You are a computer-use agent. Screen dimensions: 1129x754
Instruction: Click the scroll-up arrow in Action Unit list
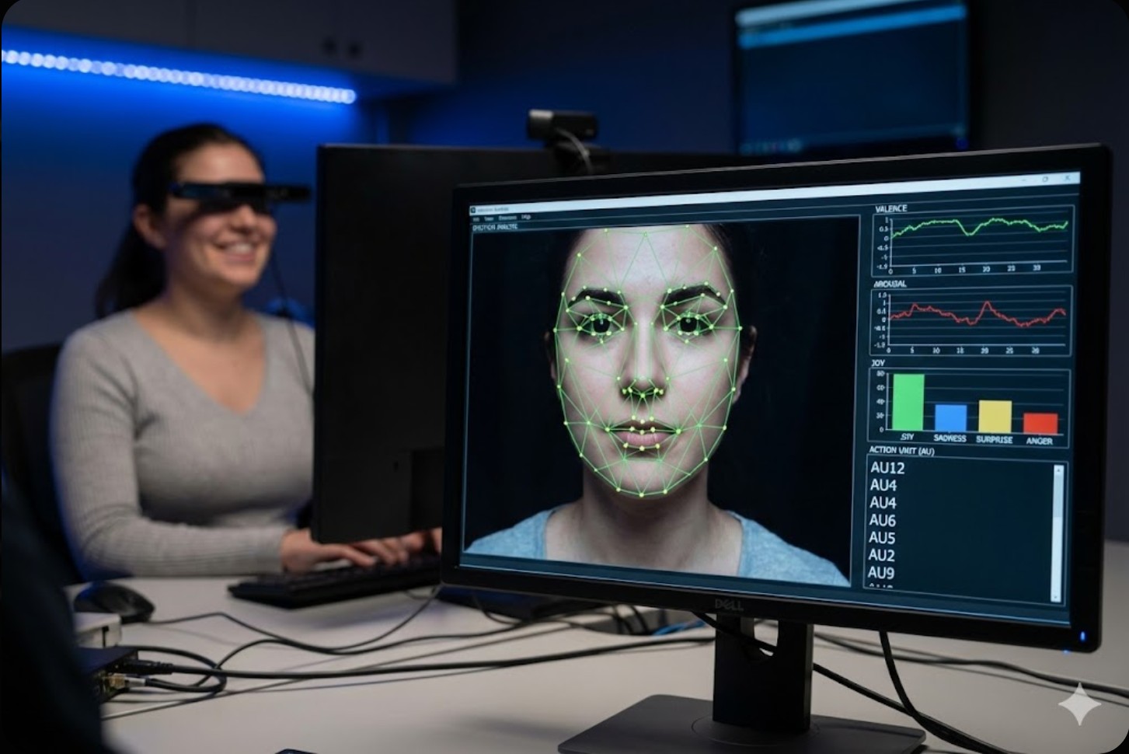1058,470
